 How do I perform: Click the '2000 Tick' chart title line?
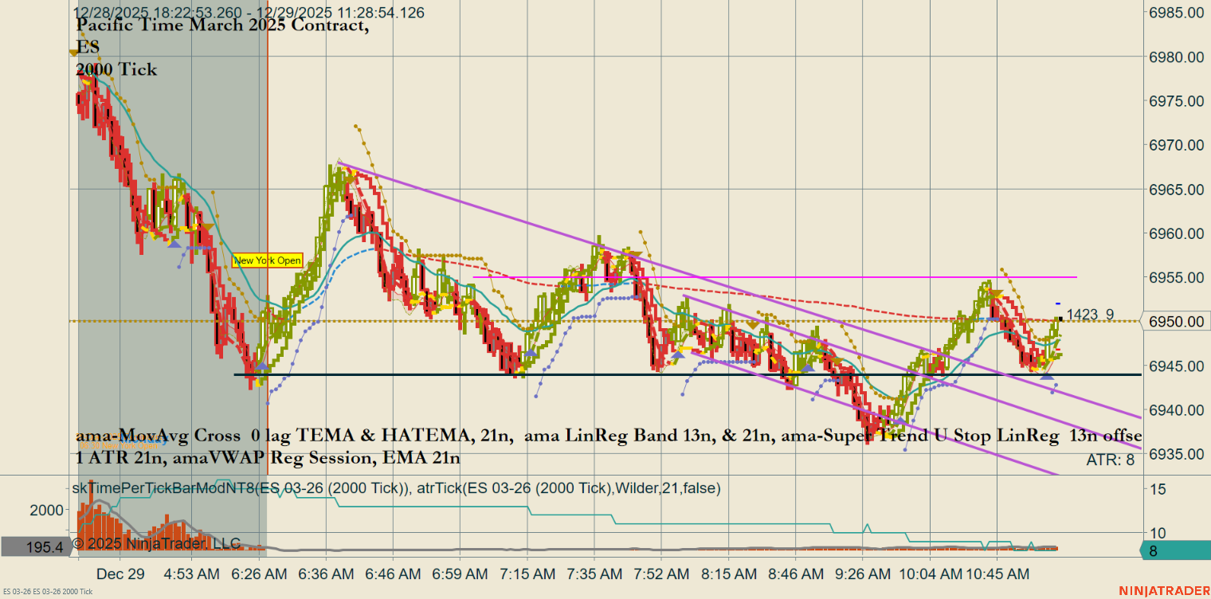[x=116, y=69]
